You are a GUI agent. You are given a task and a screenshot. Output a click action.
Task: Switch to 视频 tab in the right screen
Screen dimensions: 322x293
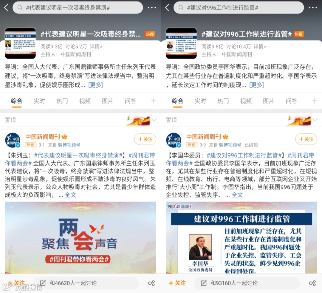point(246,101)
